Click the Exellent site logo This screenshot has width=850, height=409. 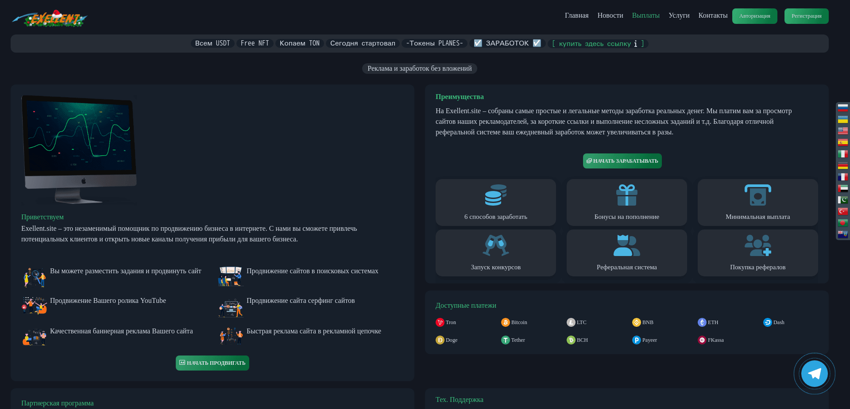coord(50,19)
